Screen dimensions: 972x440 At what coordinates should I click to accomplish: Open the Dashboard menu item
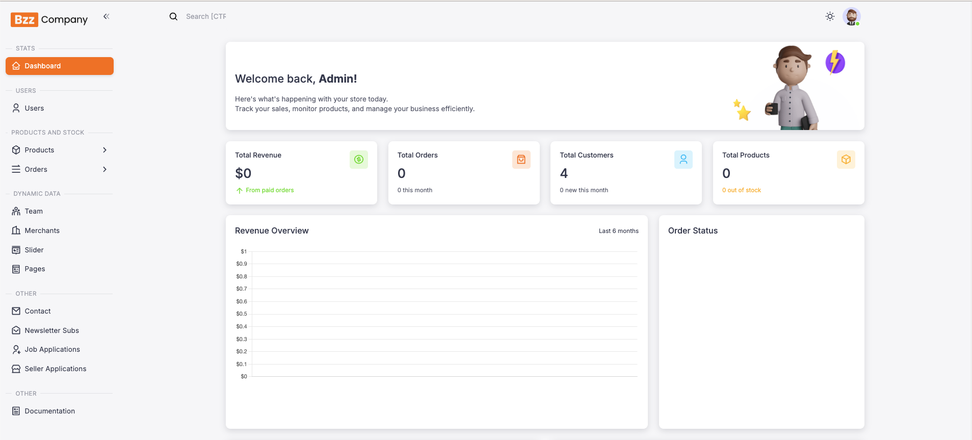pos(60,66)
